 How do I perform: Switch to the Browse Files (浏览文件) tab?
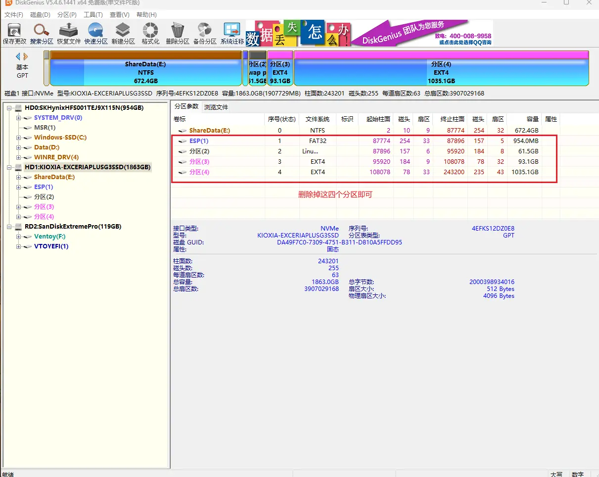click(x=216, y=107)
